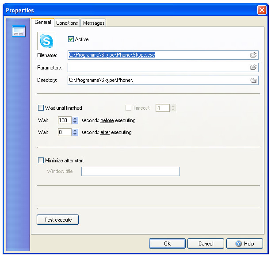Click the wait-before value field showing 120
The width and height of the screenshot is (271, 257).
65,120
